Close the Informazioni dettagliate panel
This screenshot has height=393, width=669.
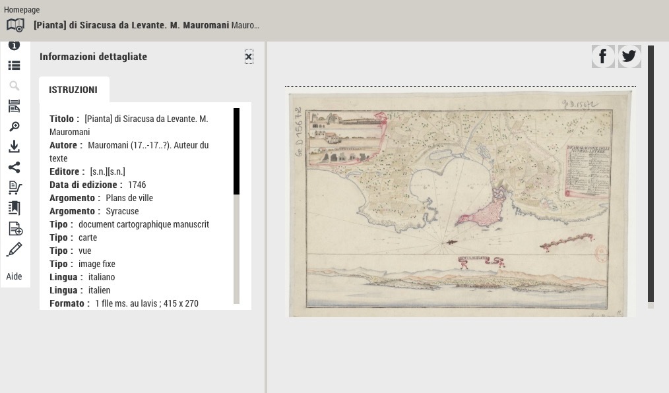tap(249, 57)
